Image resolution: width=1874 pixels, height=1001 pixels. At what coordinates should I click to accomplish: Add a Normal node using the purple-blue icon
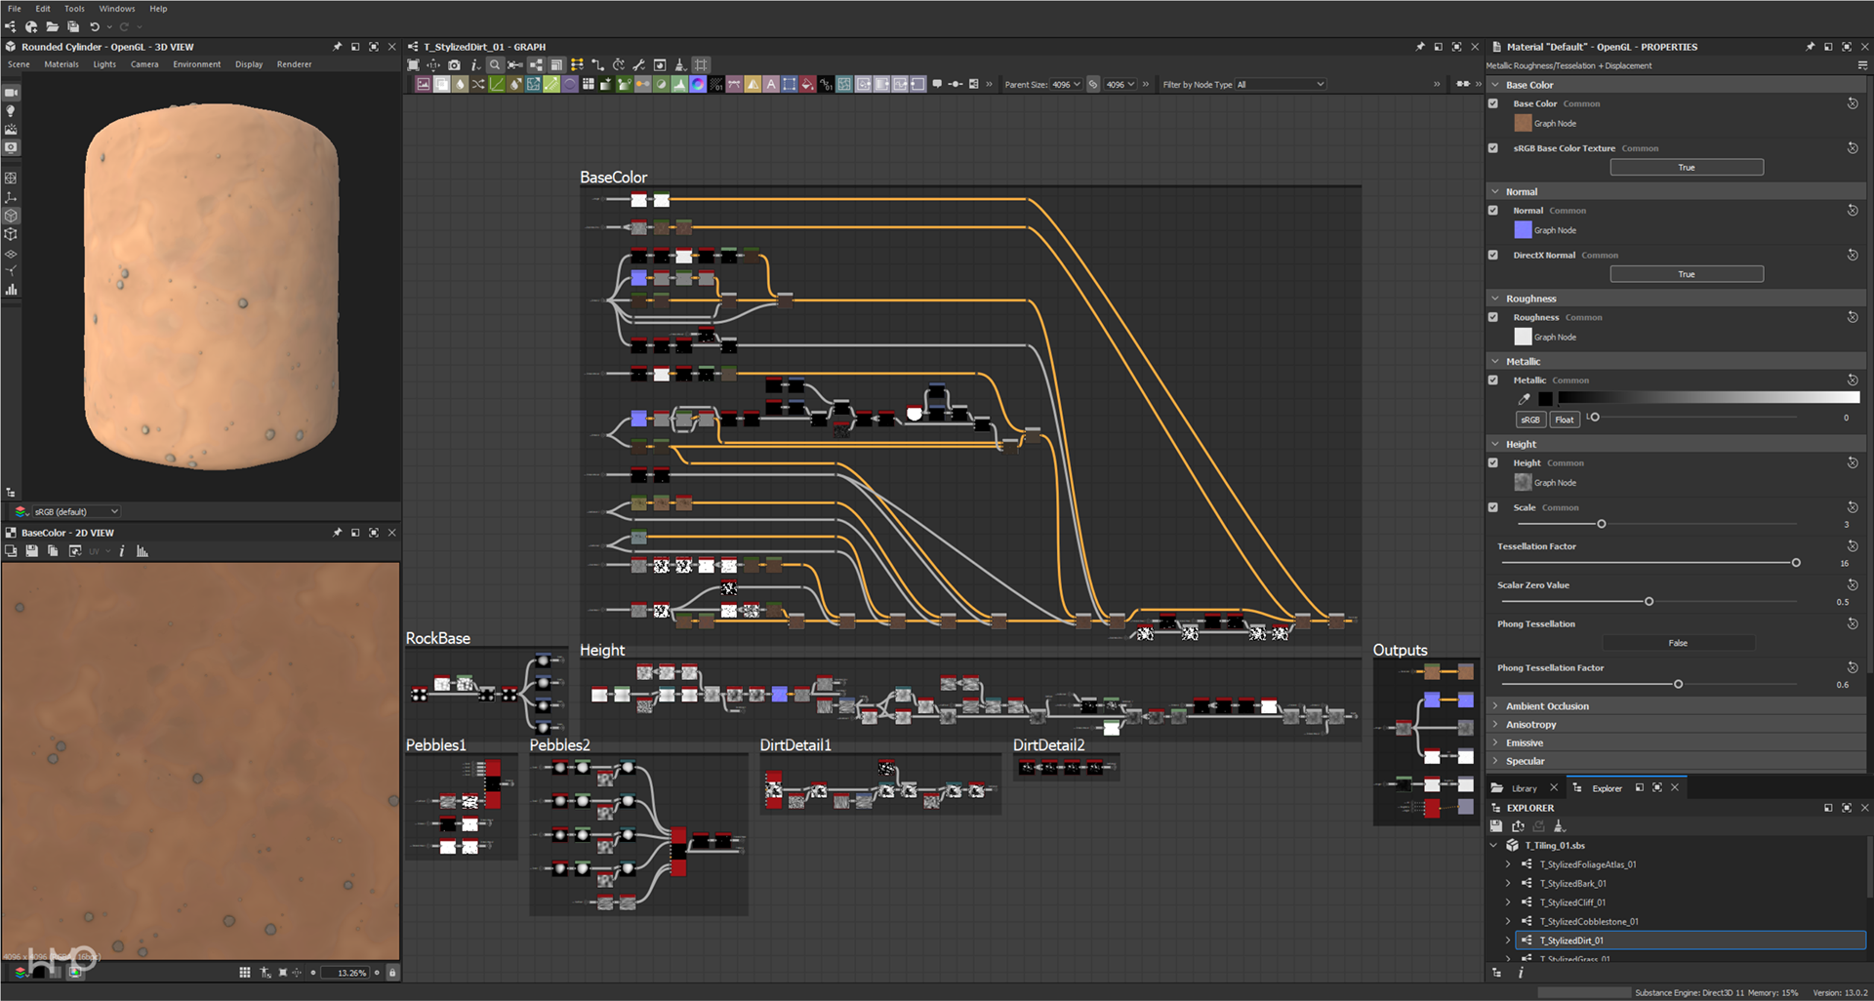pyautogui.click(x=698, y=85)
